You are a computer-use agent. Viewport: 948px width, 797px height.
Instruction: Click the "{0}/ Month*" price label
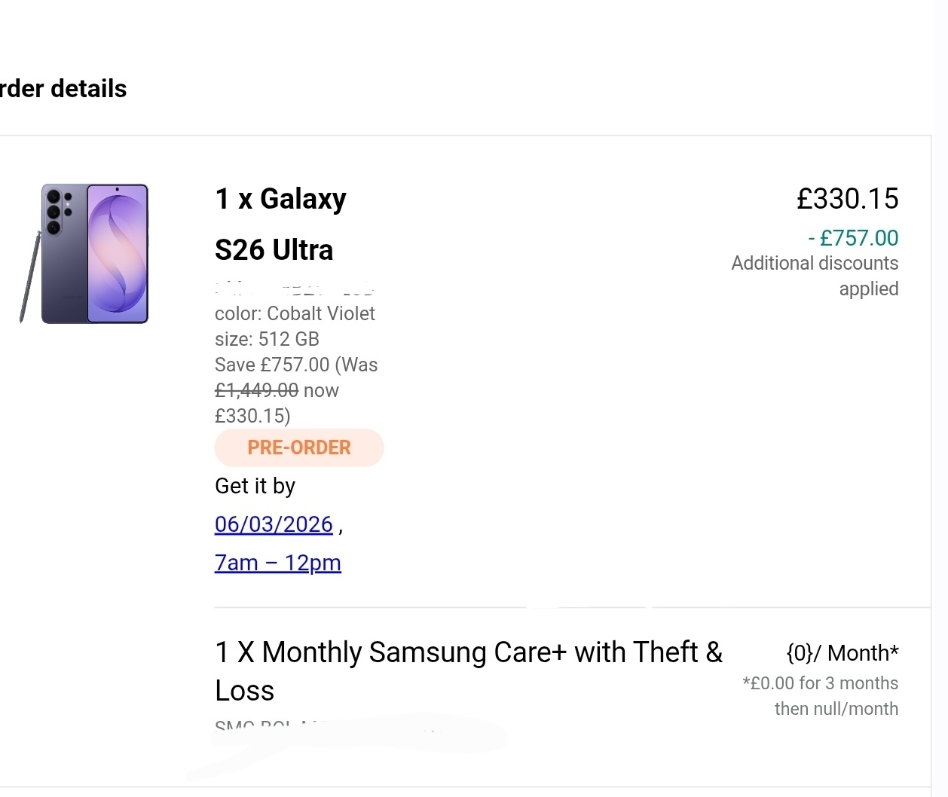tap(842, 653)
